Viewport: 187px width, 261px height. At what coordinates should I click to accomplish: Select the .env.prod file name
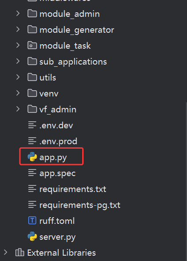(58, 142)
